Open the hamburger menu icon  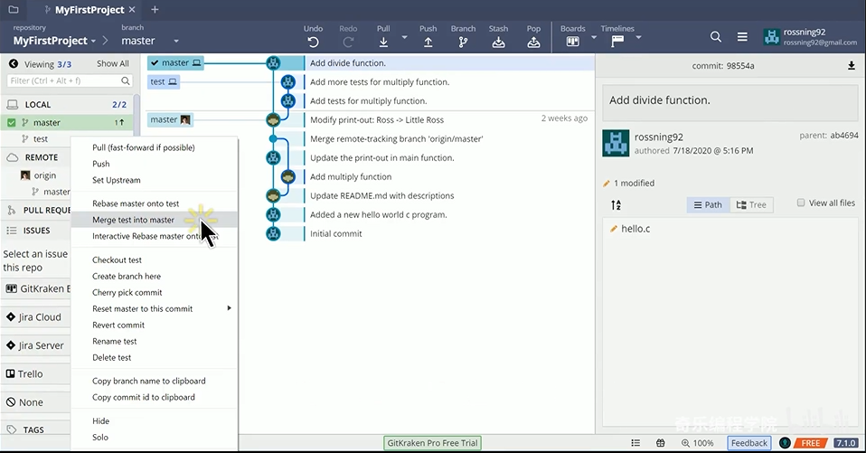click(x=742, y=36)
